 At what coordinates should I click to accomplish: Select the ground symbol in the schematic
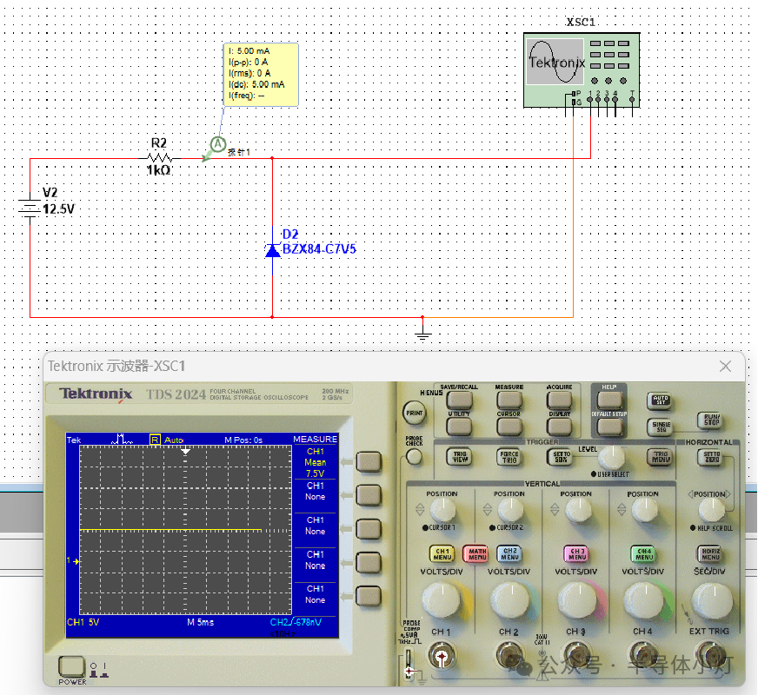(x=422, y=334)
